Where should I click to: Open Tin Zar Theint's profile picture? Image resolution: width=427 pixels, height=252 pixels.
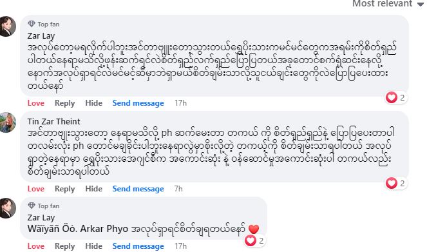(7, 122)
